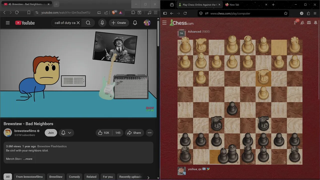Go back in the Firefox window
This screenshot has width=320, height=180.
tap(172, 13)
